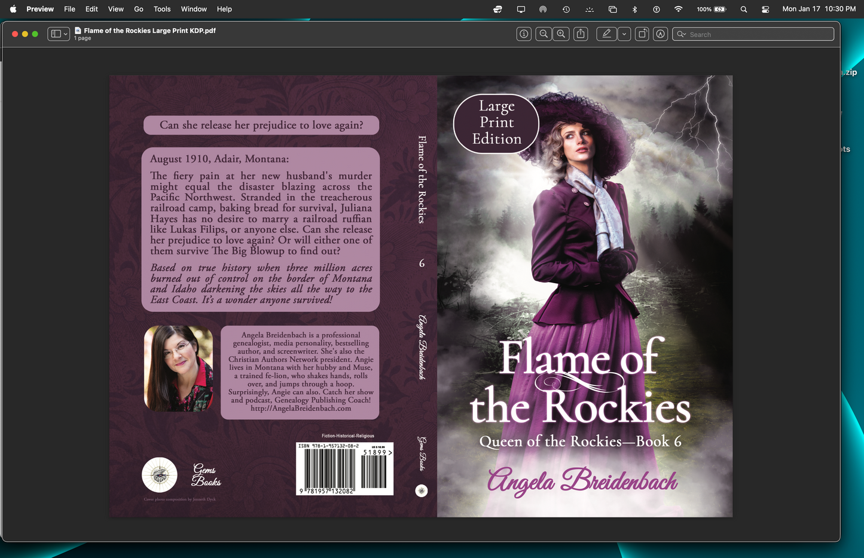Open the Help menu
This screenshot has width=864, height=558.
[224, 9]
